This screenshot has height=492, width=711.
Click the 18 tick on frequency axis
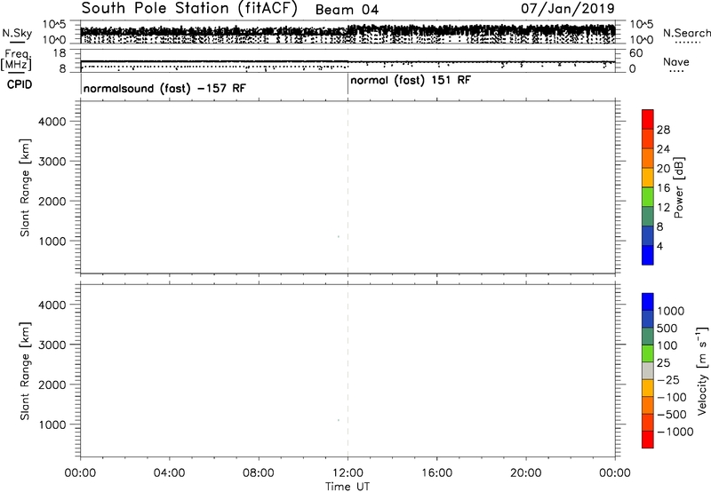click(x=60, y=53)
